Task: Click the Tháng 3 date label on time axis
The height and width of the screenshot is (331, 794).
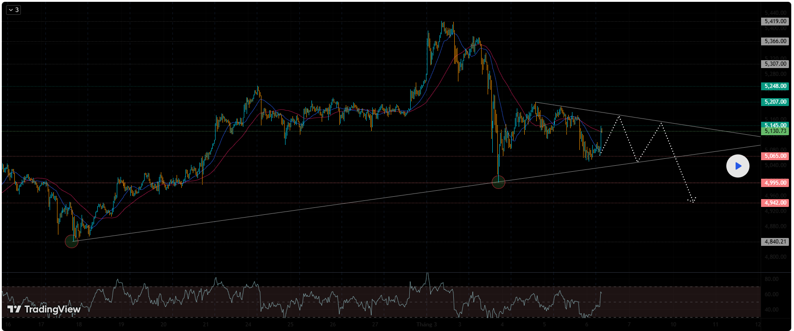Action: coord(426,325)
